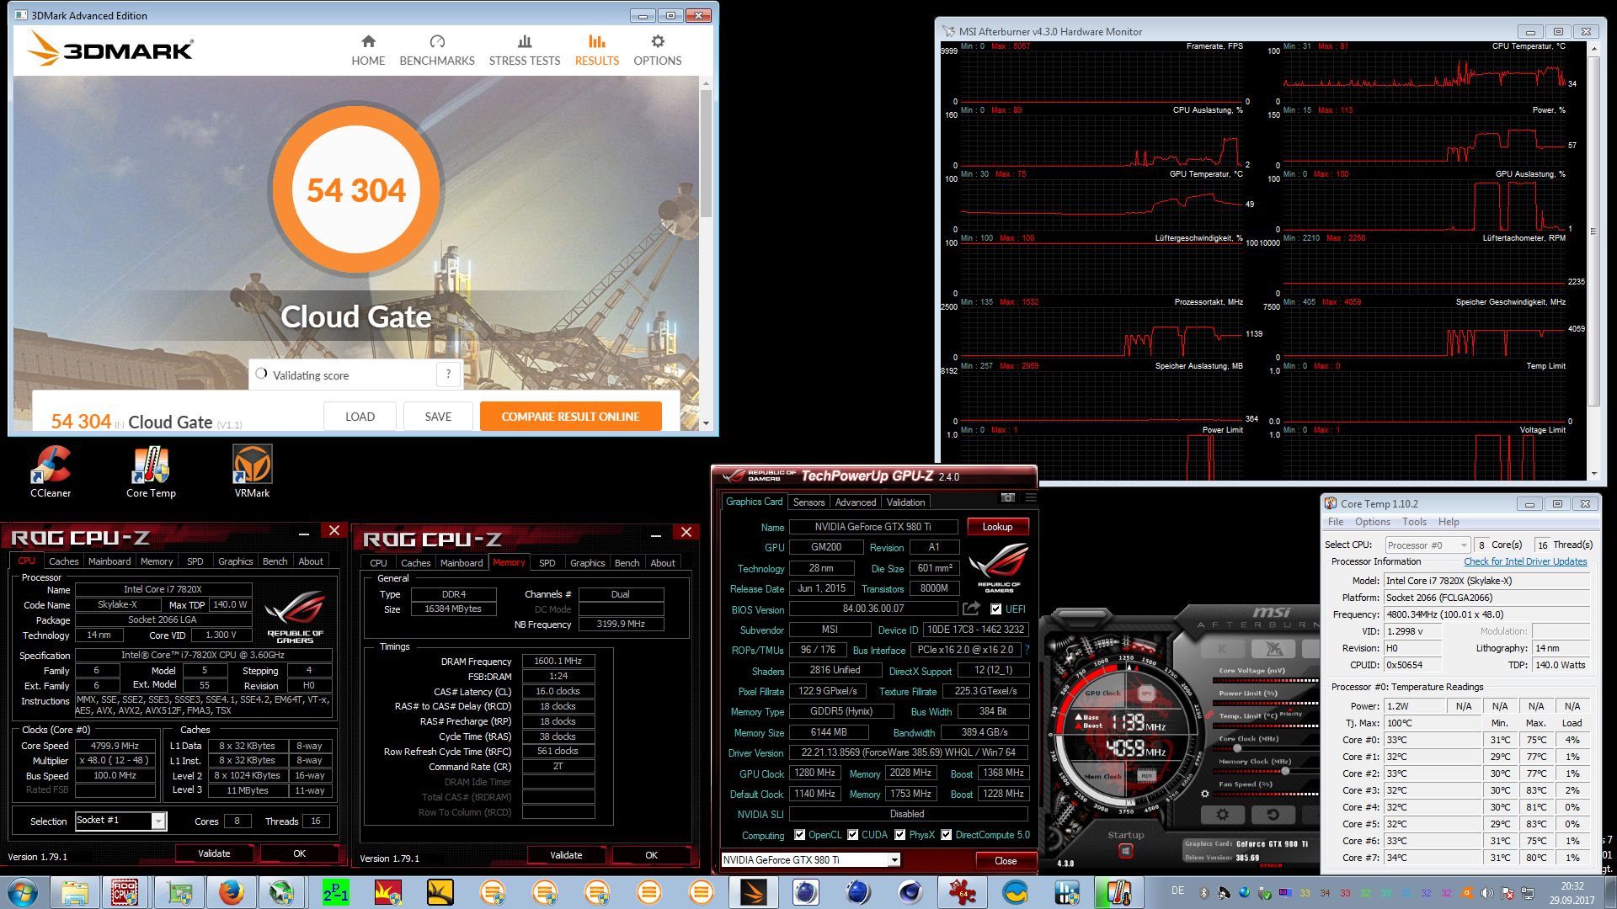The width and height of the screenshot is (1617, 909).
Task: Open RESULTS in 3DMark navigation
Action: click(x=597, y=50)
